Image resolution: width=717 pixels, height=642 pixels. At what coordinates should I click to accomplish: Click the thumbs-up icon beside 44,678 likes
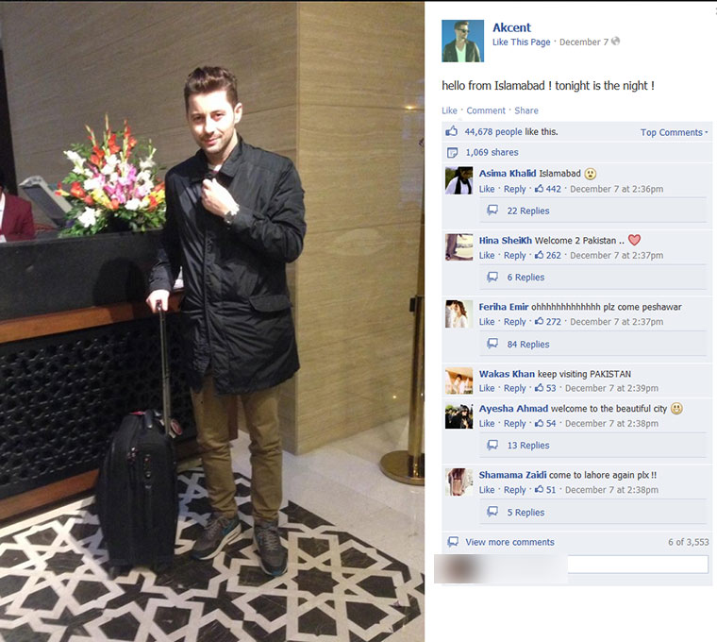[x=451, y=131]
